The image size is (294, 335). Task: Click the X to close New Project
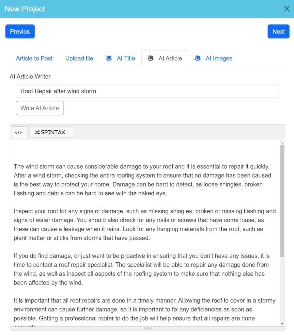(x=286, y=9)
